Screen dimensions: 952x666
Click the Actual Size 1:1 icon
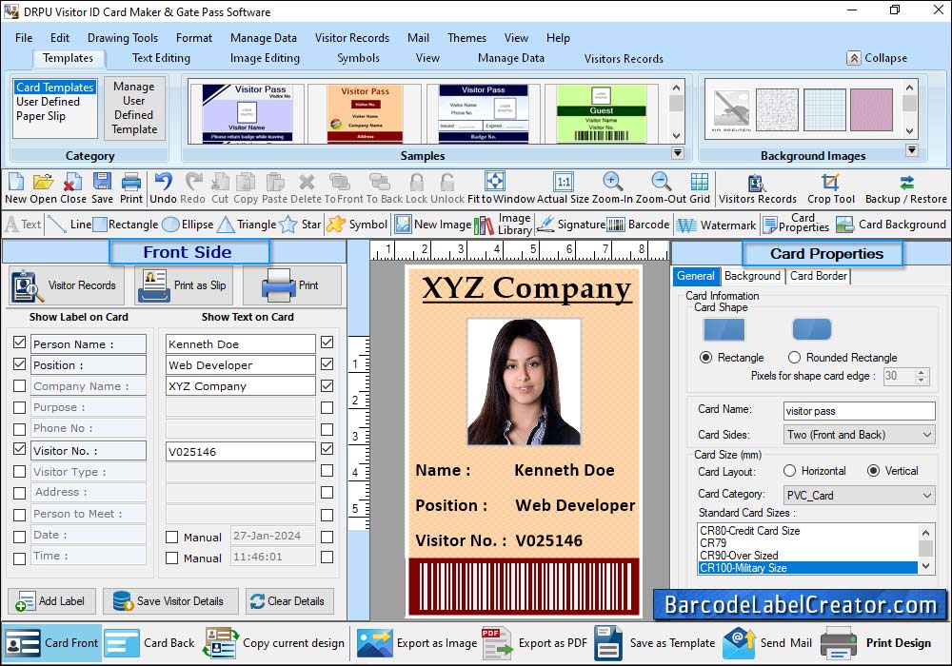[564, 182]
